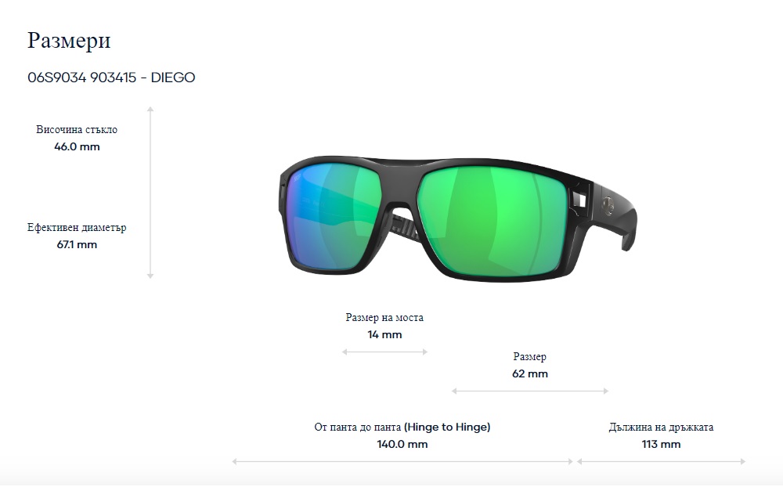The height and width of the screenshot is (487, 783).
Task: Click the Дължина на дръжката label
Action: click(661, 427)
